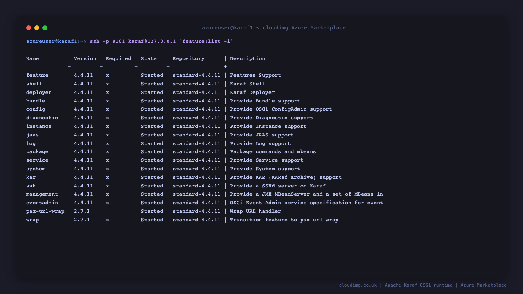Click 'Package commands and mbeans' description
523x294 pixels.
click(273, 151)
